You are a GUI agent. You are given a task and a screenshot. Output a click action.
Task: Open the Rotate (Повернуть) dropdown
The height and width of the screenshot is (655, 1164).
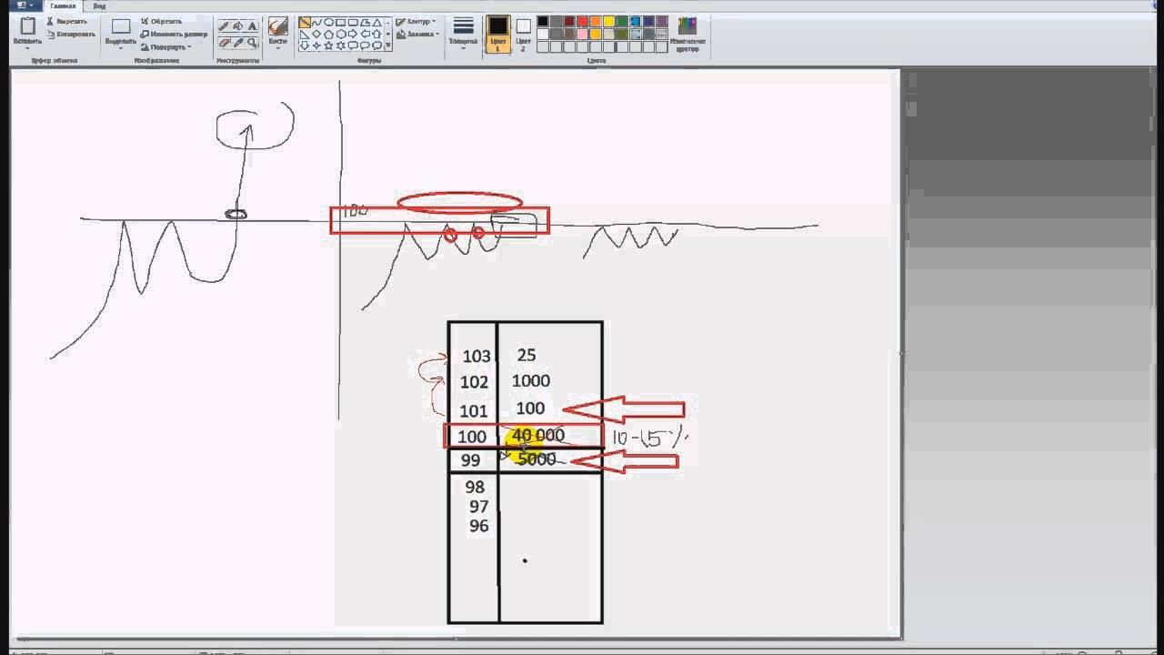166,46
